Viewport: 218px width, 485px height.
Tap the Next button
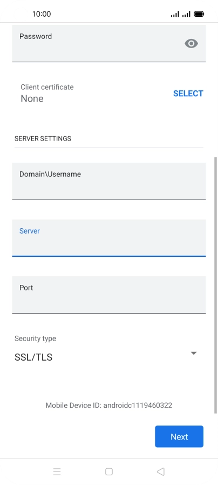tap(179, 436)
